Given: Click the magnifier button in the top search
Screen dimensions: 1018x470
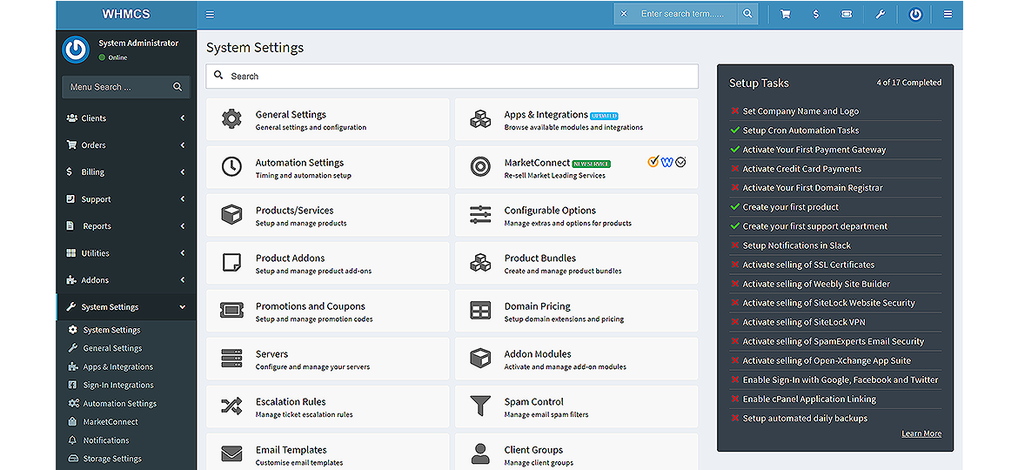Looking at the screenshot, I should (748, 14).
